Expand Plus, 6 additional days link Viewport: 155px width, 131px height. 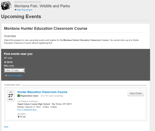pyautogui.click(x=27, y=110)
